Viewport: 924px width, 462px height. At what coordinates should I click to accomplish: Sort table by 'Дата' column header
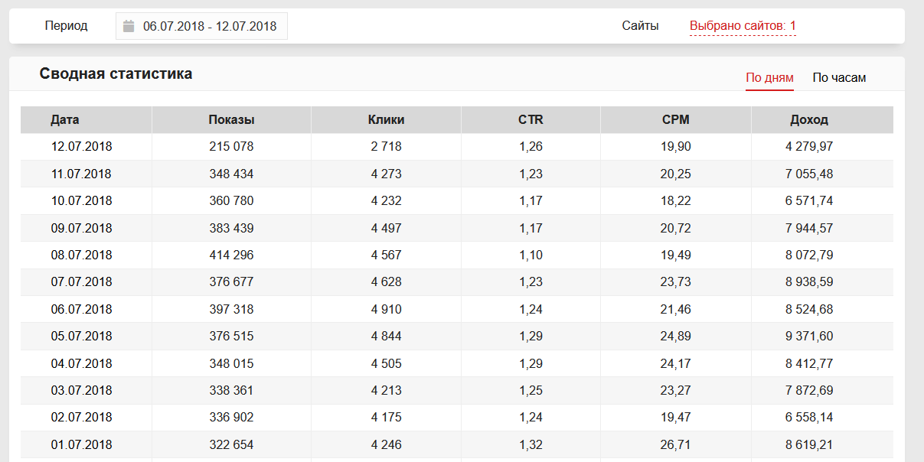[x=65, y=120]
